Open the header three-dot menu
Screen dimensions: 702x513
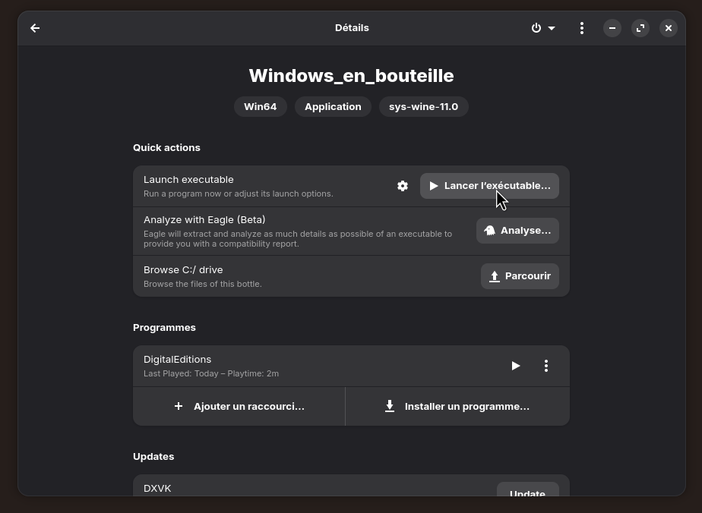(x=582, y=28)
